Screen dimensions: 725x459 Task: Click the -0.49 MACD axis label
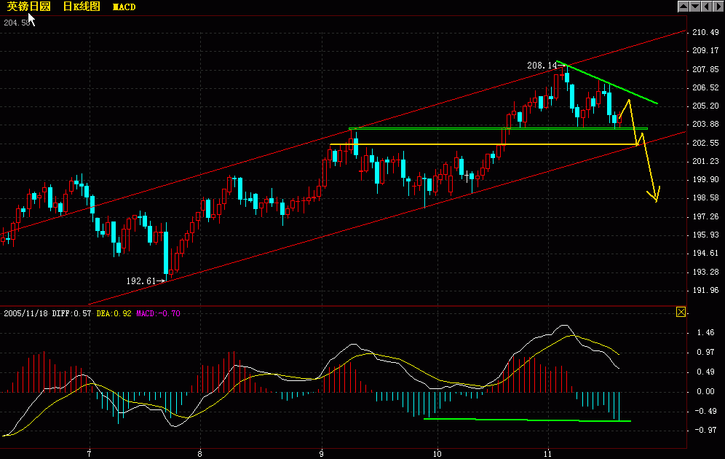point(704,411)
